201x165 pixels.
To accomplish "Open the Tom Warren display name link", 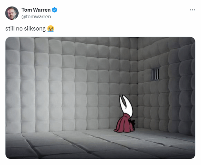I will tap(36, 10).
